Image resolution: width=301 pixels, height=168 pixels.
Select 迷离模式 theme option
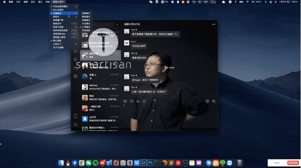click(x=86, y=13)
